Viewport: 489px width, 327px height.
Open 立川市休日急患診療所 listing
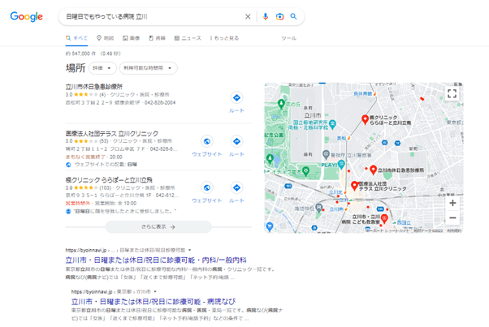94,86
